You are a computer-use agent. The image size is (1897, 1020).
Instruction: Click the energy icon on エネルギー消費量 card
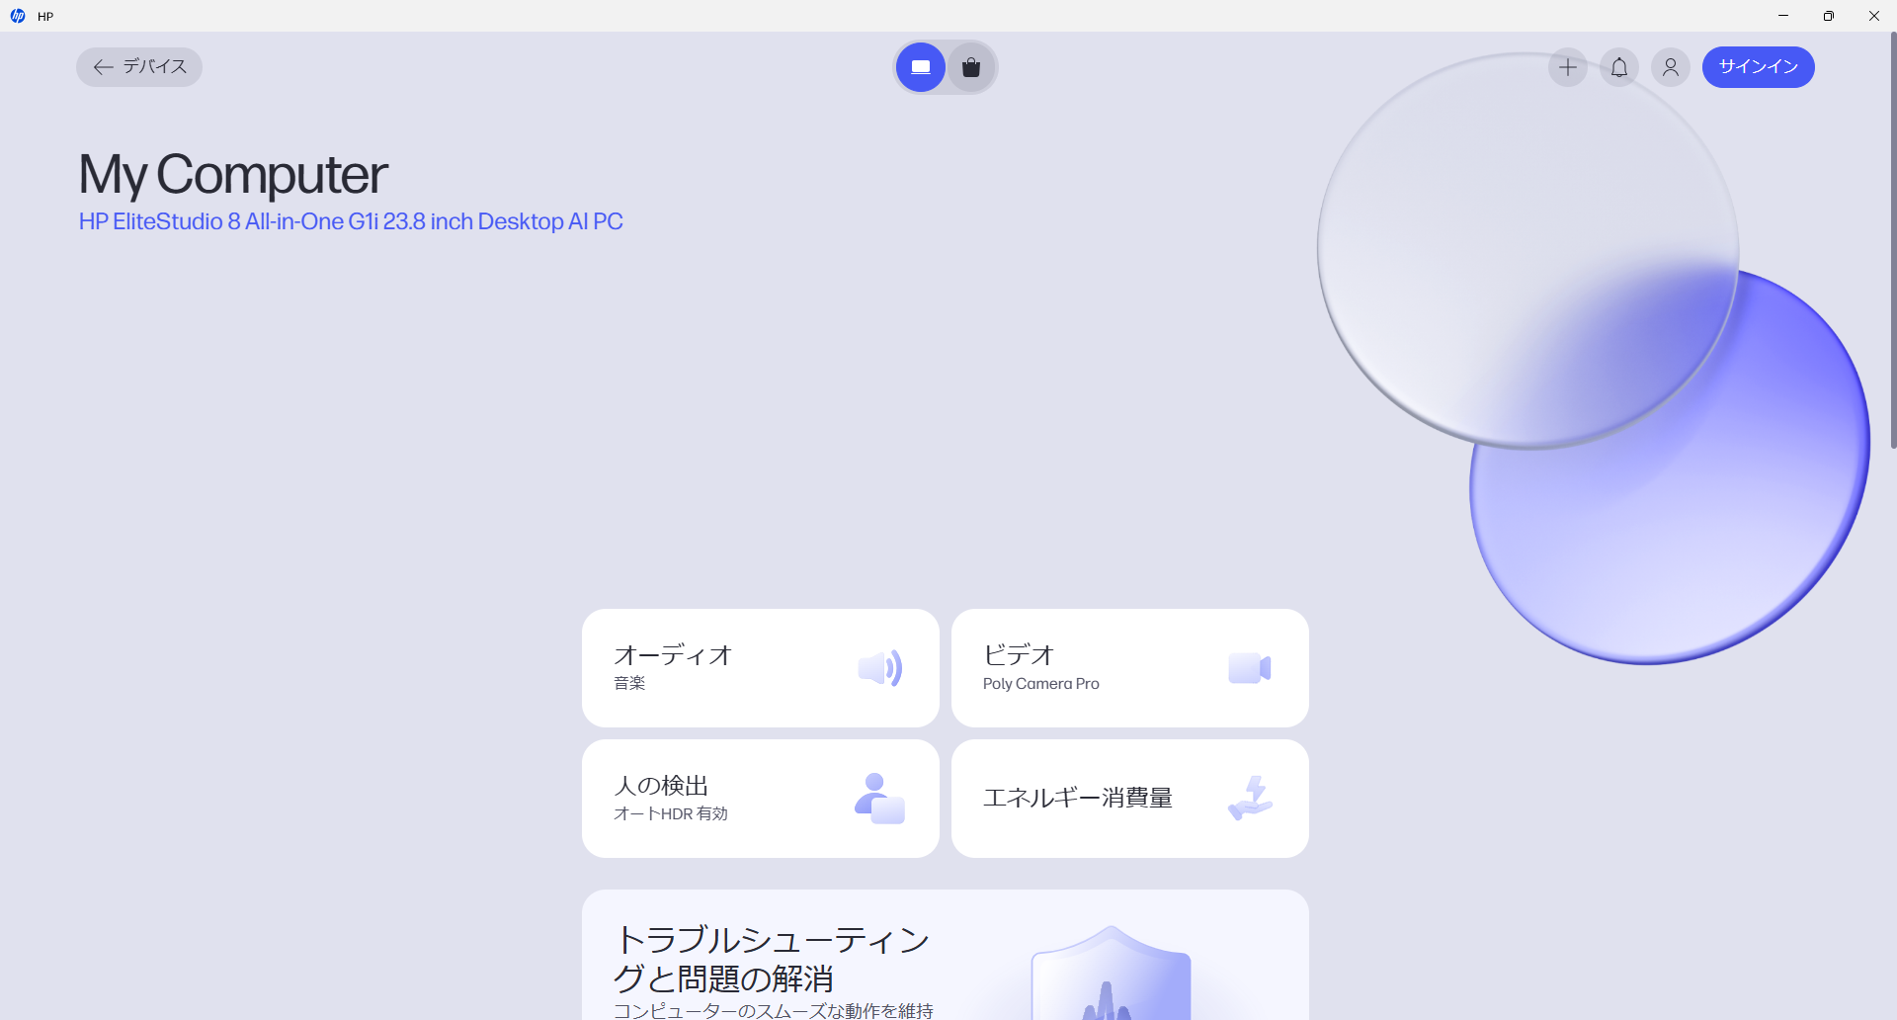[x=1250, y=798]
